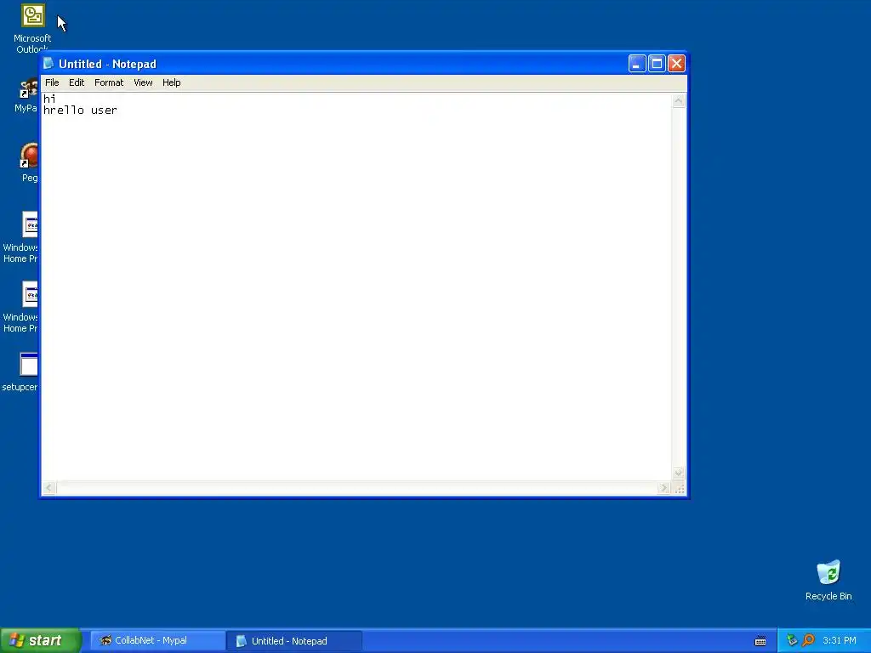
Task: Open the View menu
Action: tap(143, 82)
